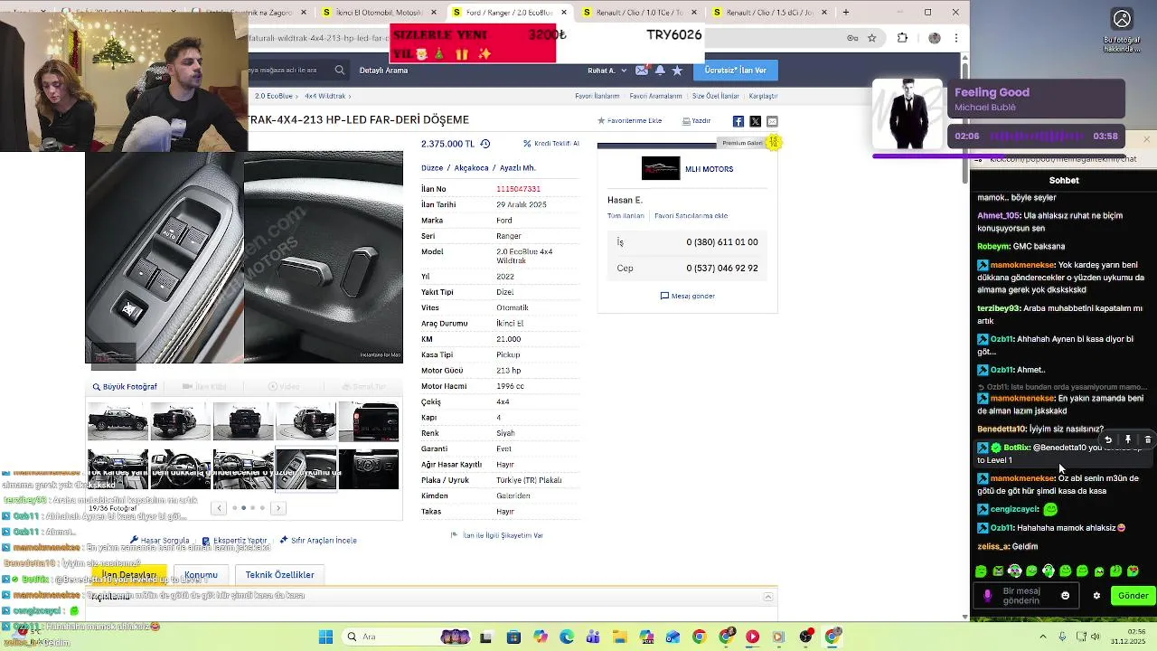The height and width of the screenshot is (651, 1157).
Task: Open the Ruhat A. account dropdown
Action: (606, 71)
